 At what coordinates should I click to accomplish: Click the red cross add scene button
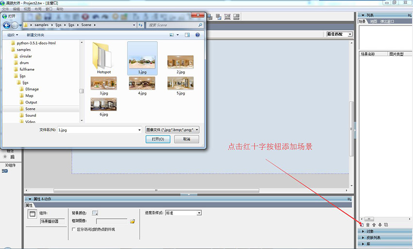pyautogui.click(x=361, y=225)
